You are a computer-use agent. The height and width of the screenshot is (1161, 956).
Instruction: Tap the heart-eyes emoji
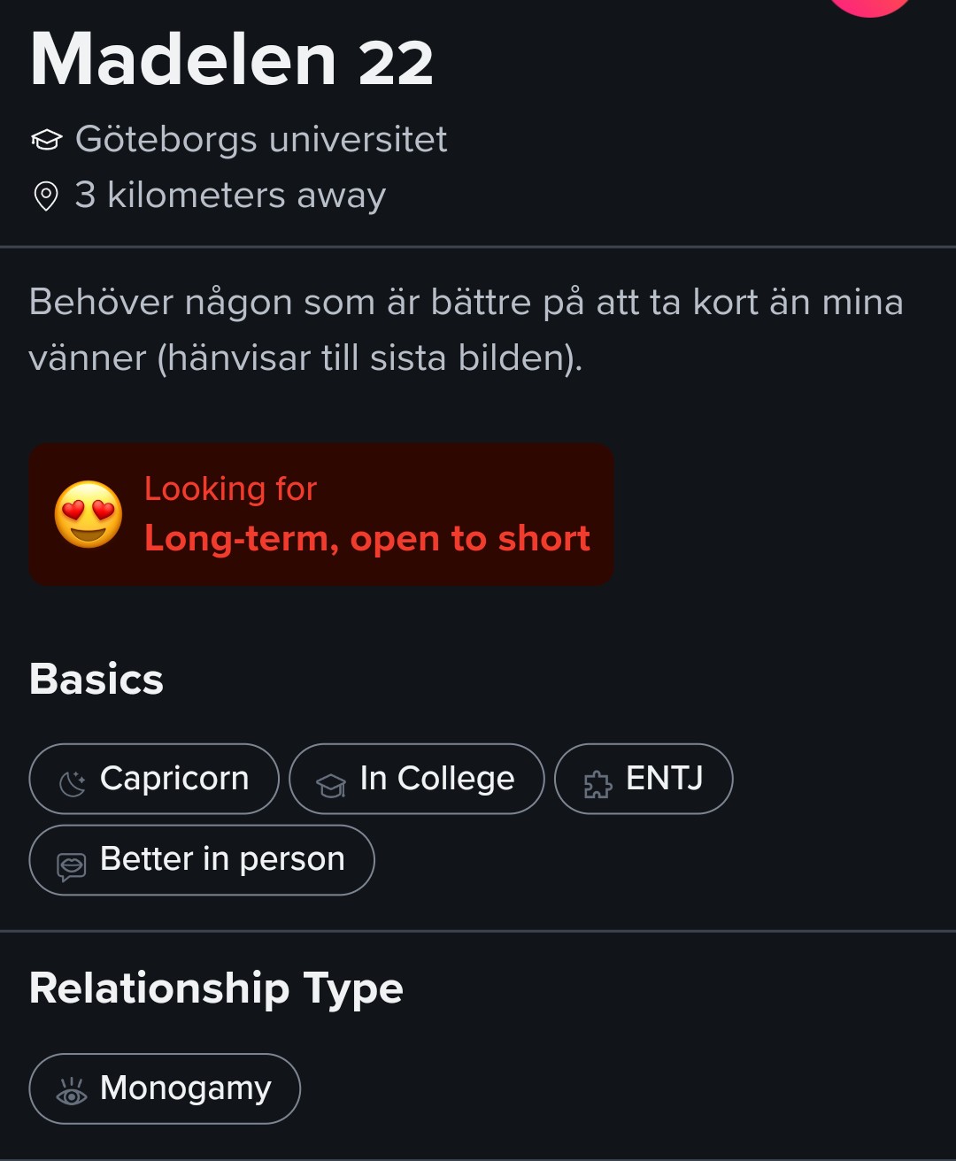(x=89, y=514)
